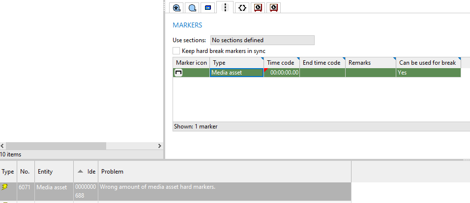Enable Keep hard break markers in sync
Image resolution: width=470 pixels, height=203 pixels.
(176, 51)
